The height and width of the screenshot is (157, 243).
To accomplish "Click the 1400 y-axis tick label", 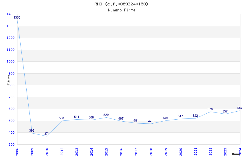I will [11, 14].
